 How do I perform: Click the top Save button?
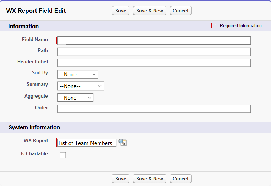pyautogui.click(x=121, y=11)
